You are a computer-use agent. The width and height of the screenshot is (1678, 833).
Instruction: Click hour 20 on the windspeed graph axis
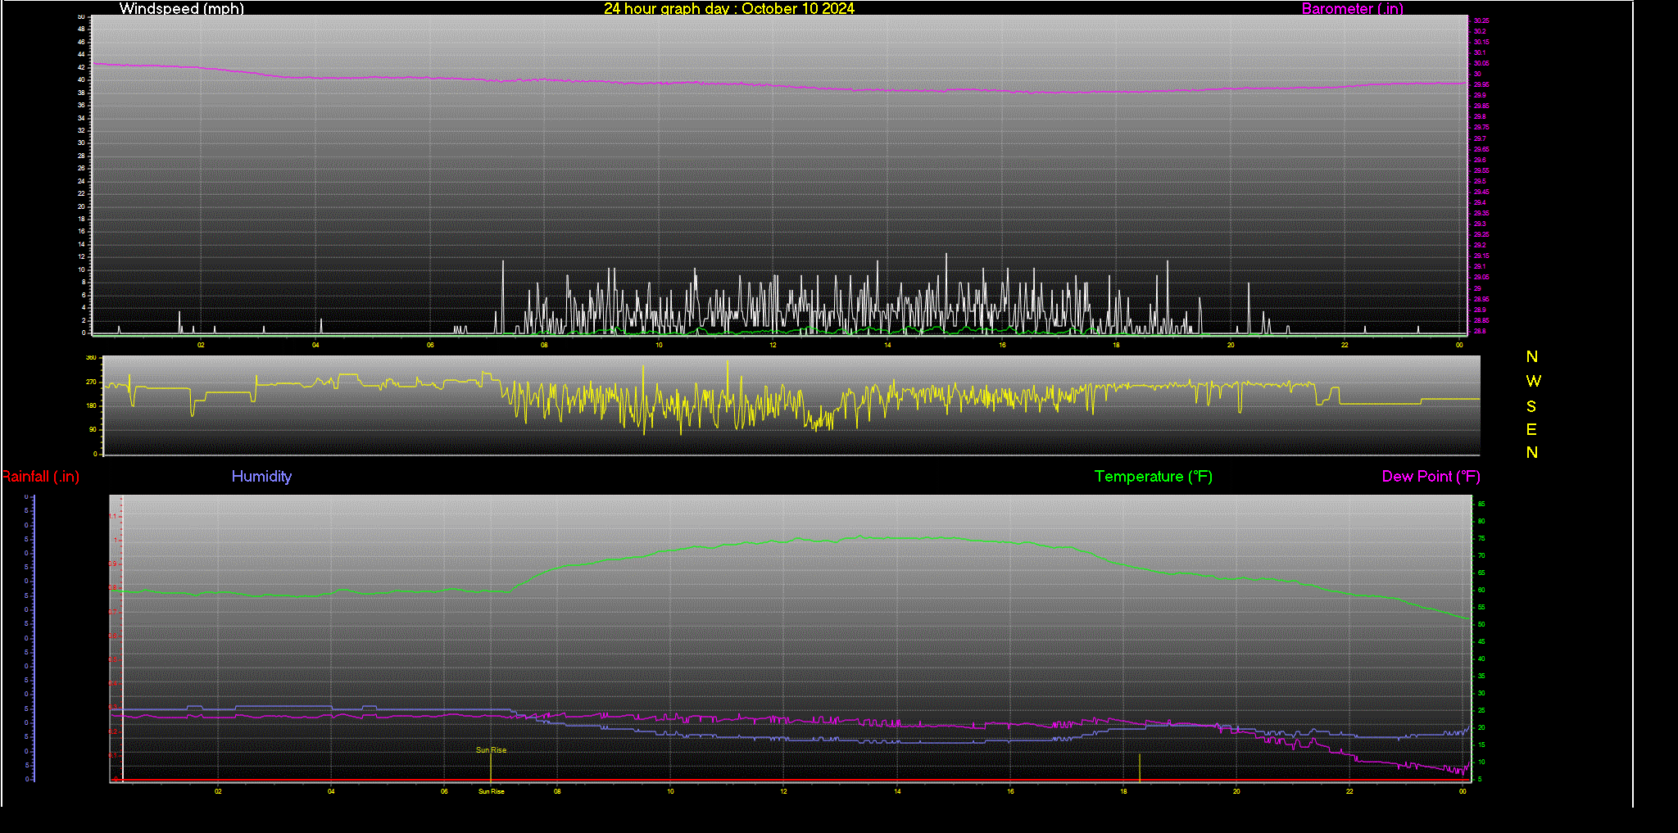1231,345
